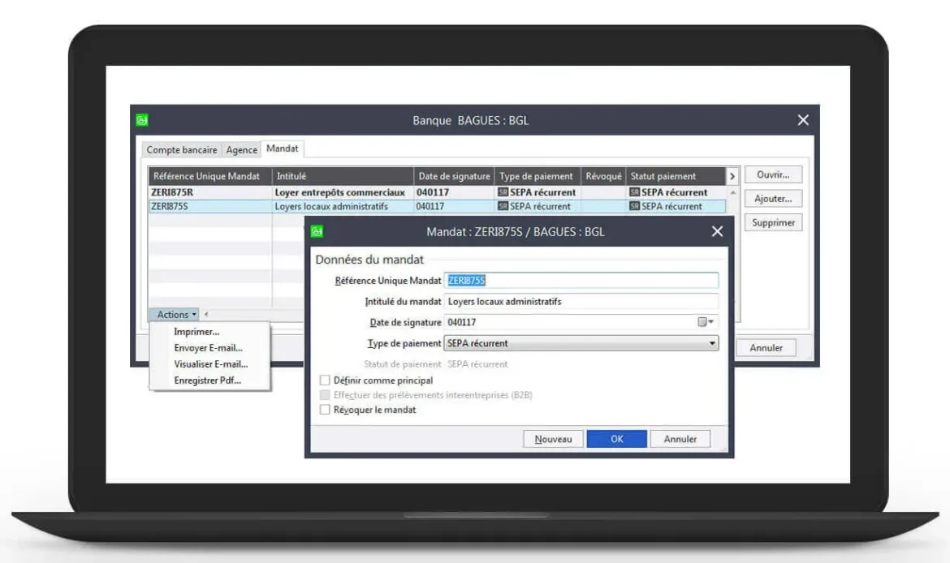Click SEPA icon in ZERI875R Type de paiement
Screen dimensions: 950x563
(x=503, y=192)
